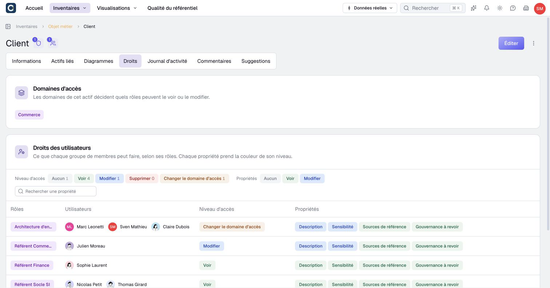Click Sophie Laurent's avatar
Viewport: 550px width, 288px height.
click(x=69, y=265)
